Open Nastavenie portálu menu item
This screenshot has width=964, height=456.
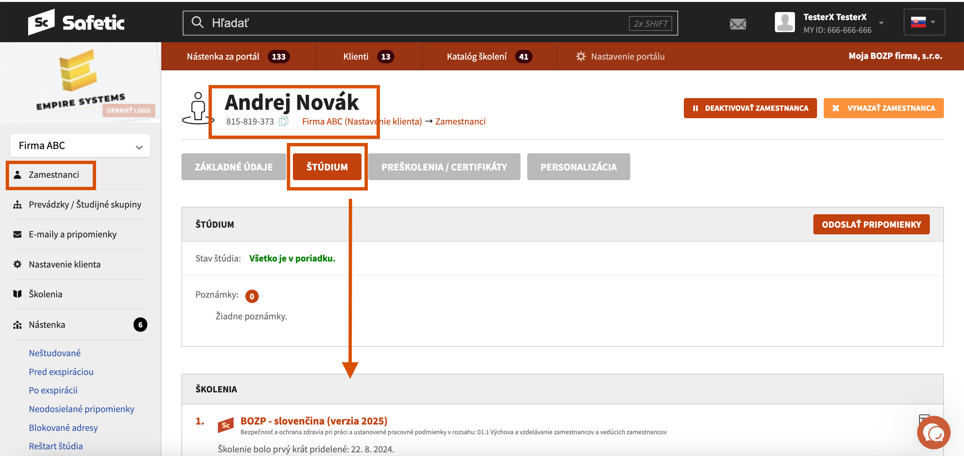pyautogui.click(x=620, y=57)
